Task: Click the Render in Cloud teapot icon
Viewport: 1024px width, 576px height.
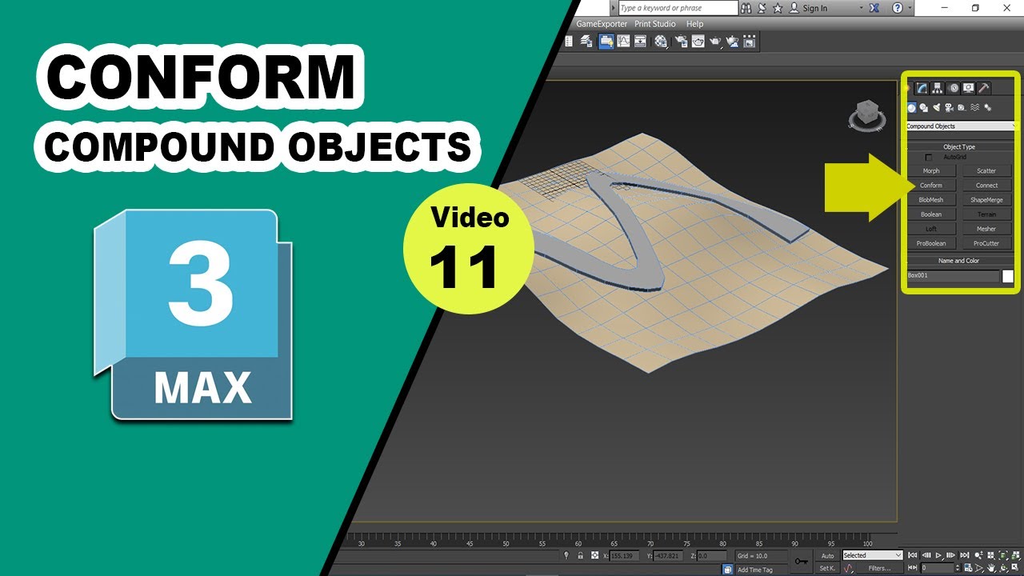Action: [x=732, y=41]
